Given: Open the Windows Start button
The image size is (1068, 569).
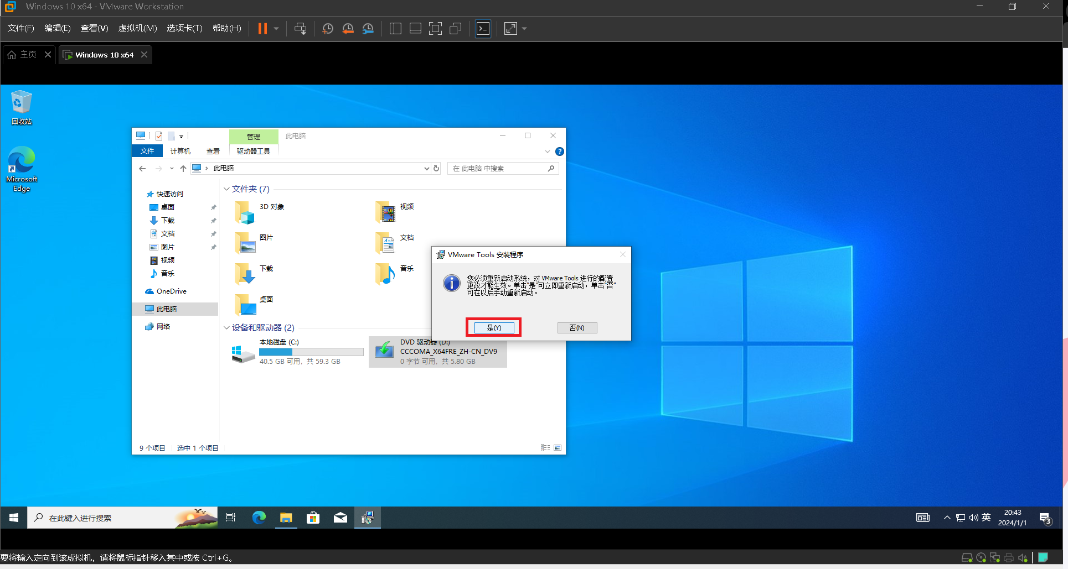Looking at the screenshot, I should point(14,518).
